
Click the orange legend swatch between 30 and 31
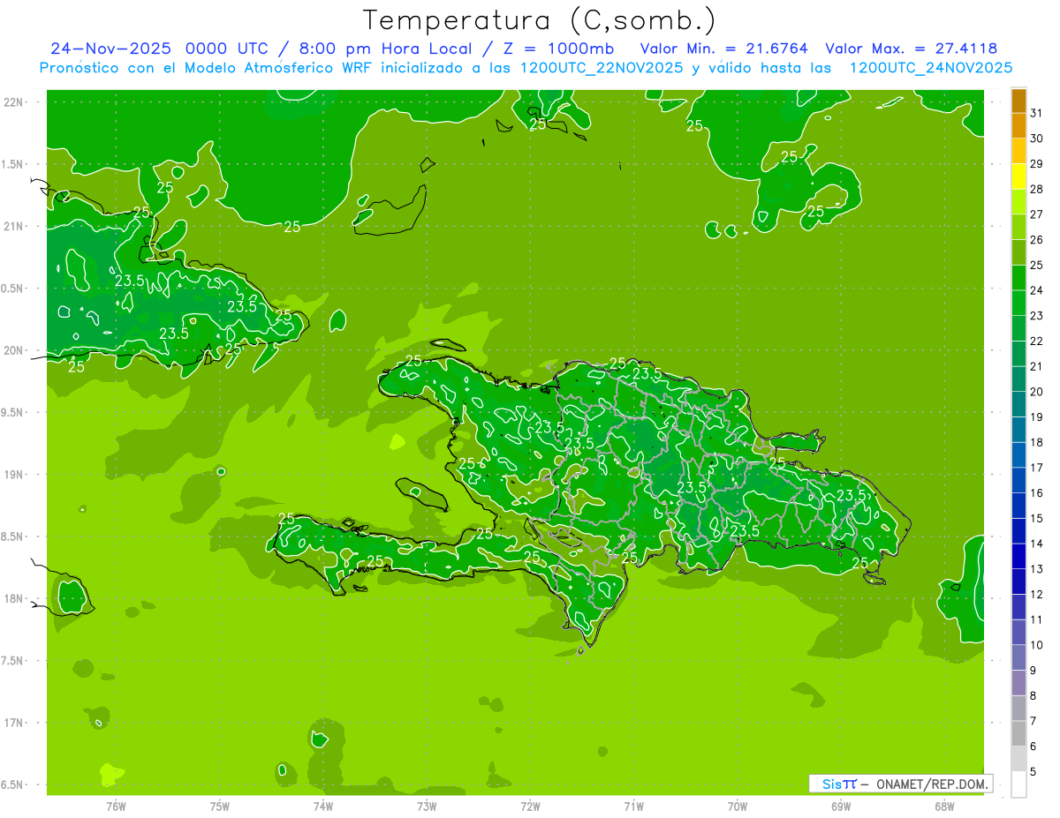tap(1018, 125)
